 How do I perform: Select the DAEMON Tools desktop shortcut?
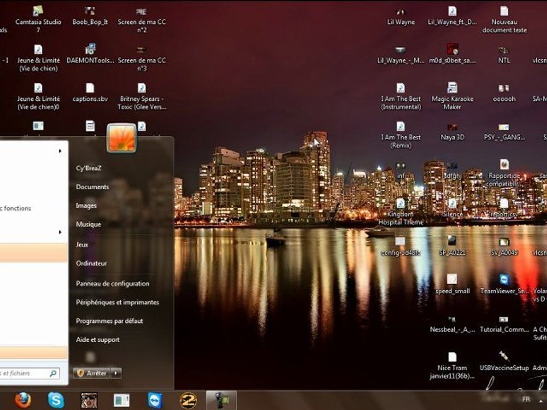point(90,50)
